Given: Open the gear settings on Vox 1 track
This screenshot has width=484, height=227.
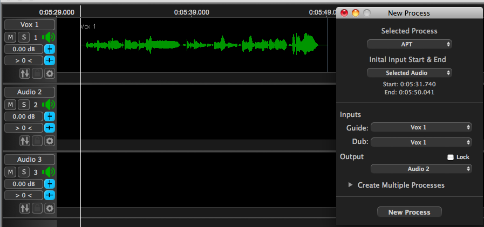Looking at the screenshot, I should [50, 73].
